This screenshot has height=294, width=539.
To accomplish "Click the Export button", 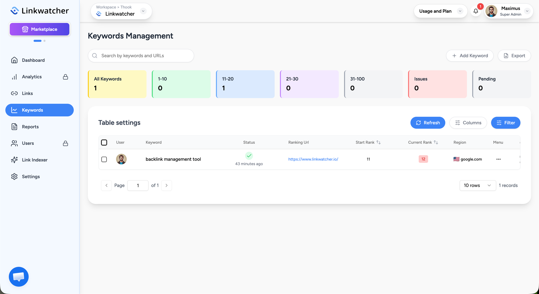I will 514,56.
